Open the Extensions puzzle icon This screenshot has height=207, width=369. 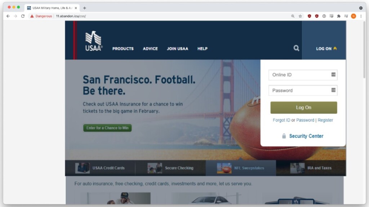coord(339,16)
